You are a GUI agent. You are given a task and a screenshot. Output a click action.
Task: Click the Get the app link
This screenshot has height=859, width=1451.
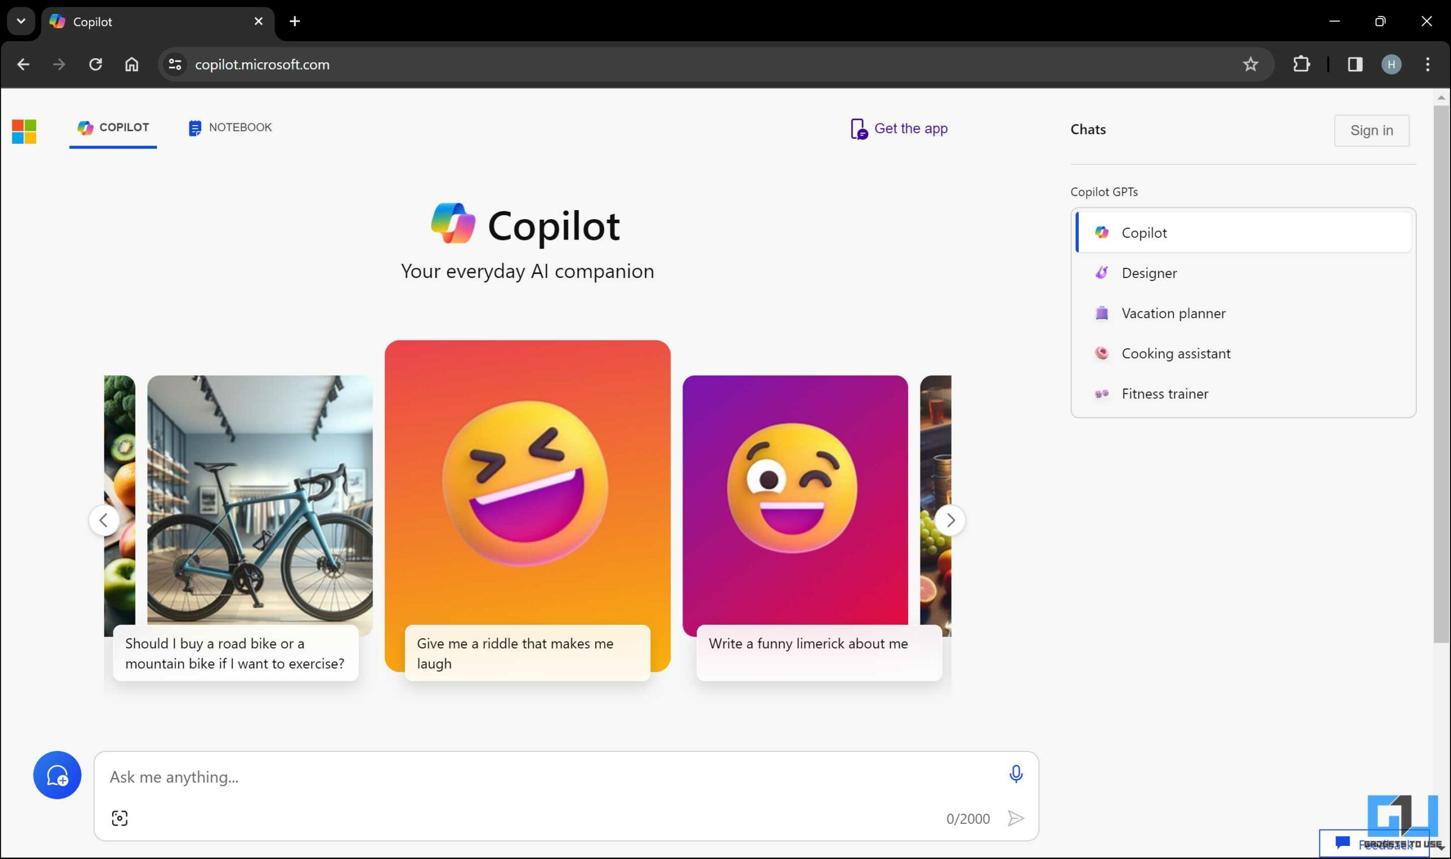coord(899,129)
